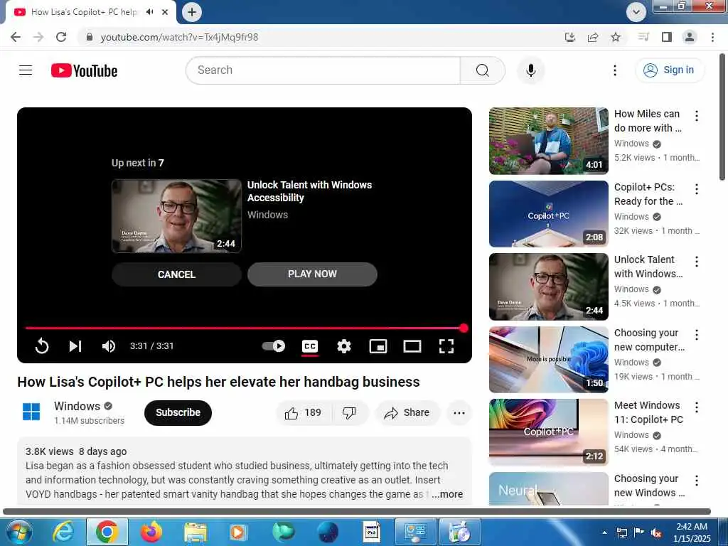The image size is (728, 546).
Task: Start voice search with microphone icon
Action: pyautogui.click(x=530, y=70)
